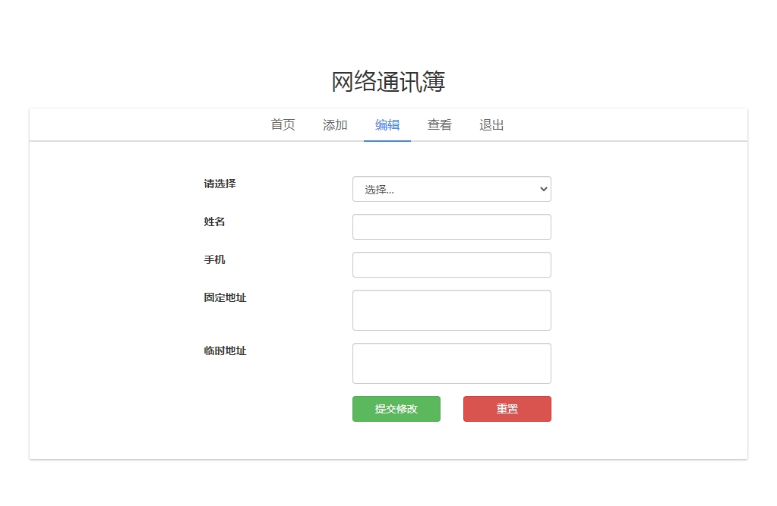Click the 姓名 field label
Viewport: 777px width, 506px height.
point(214,222)
